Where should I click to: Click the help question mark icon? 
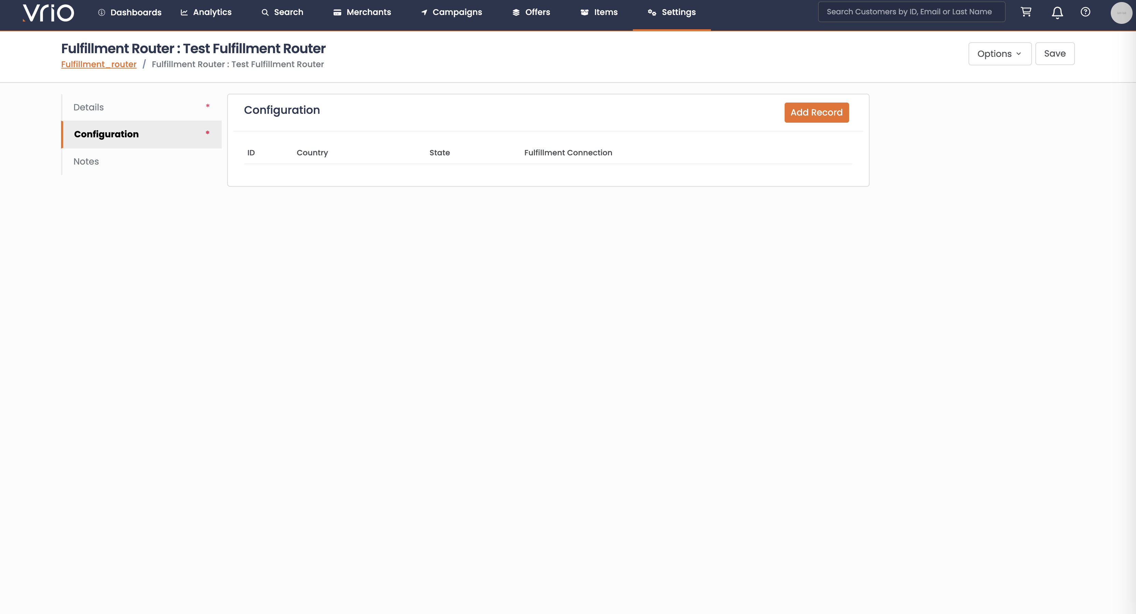click(x=1085, y=12)
